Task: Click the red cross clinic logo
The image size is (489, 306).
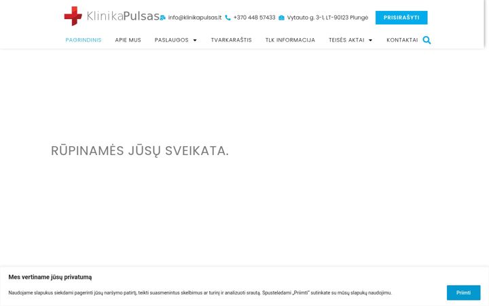Action: 73,16
